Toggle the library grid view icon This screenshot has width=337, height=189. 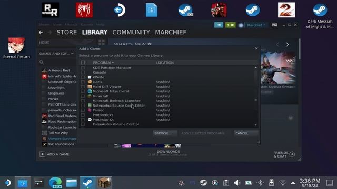pyautogui.click(x=102, y=42)
